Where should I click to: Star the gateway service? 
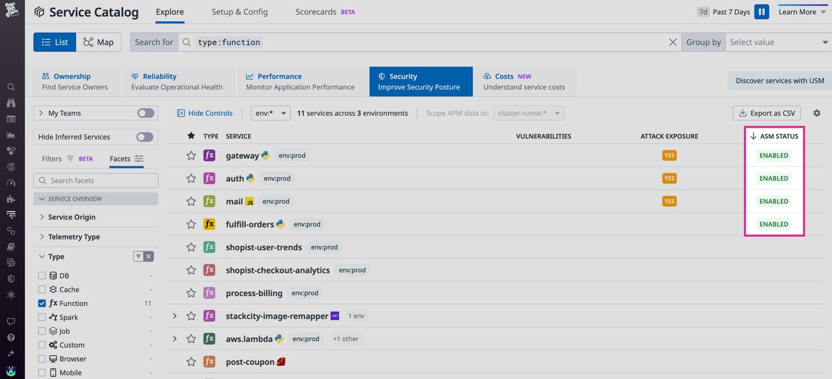[x=191, y=156]
